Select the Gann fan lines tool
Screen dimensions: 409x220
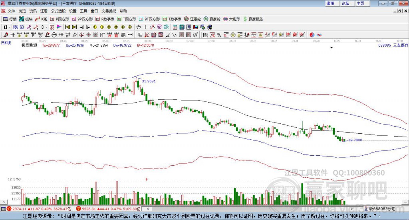tap(147, 35)
